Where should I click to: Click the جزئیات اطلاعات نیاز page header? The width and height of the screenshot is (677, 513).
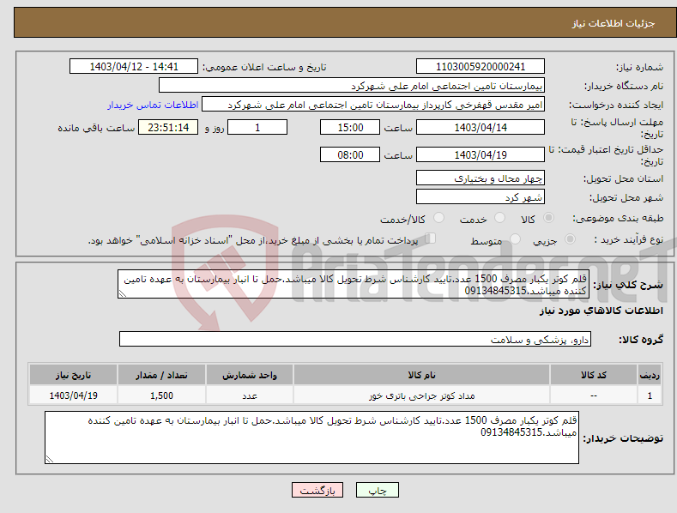point(614,23)
